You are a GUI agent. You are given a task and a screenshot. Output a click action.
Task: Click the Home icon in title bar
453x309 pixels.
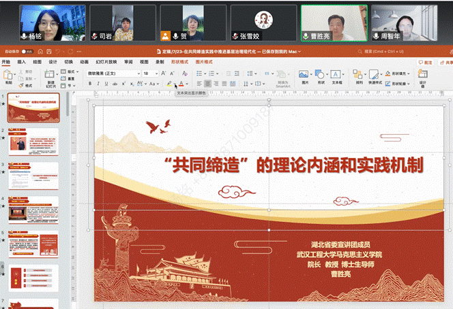pyautogui.click(x=40, y=52)
